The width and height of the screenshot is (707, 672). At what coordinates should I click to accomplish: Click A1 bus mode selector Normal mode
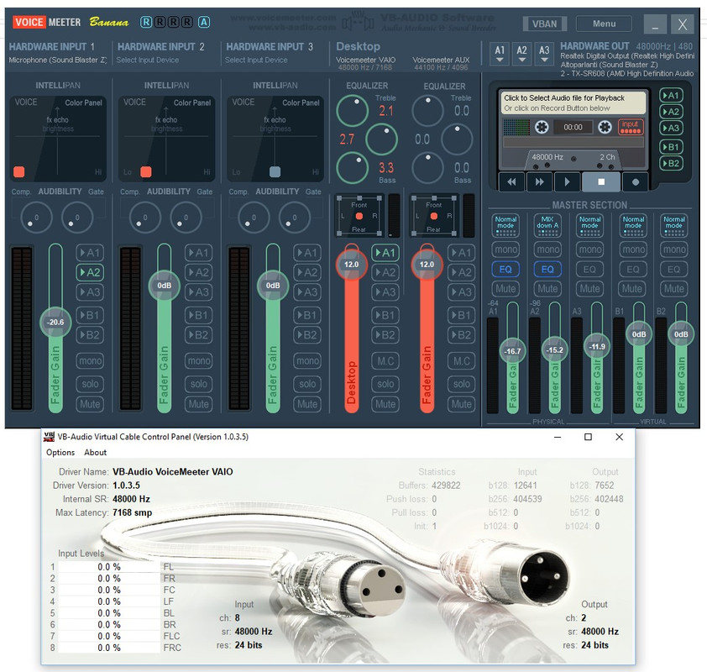[505, 225]
